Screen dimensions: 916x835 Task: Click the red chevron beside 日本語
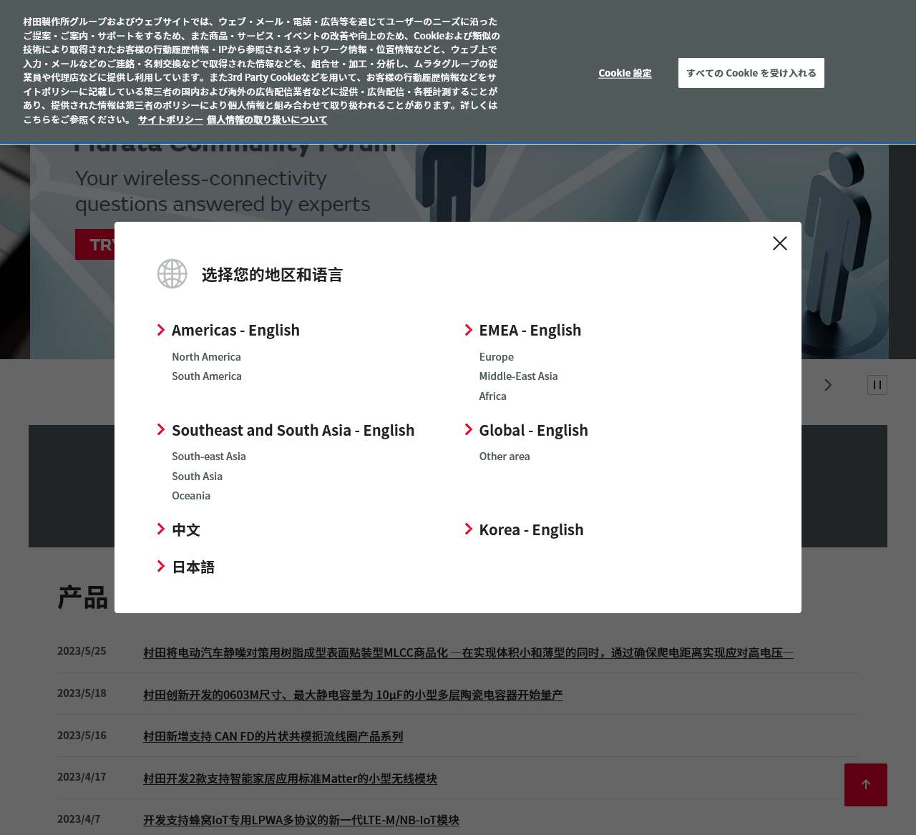(161, 566)
